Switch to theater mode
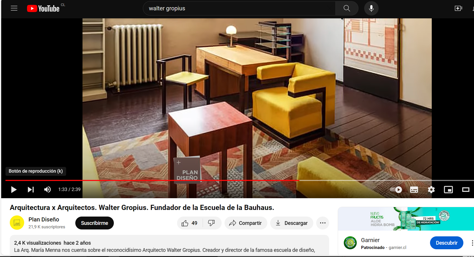 [466, 190]
